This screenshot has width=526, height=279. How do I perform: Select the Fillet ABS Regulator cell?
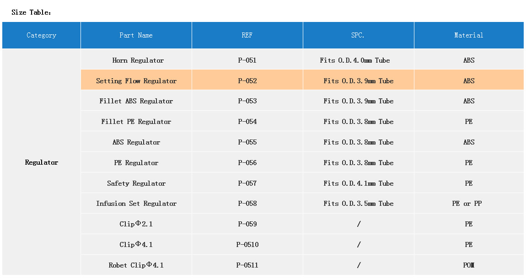pos(136,101)
